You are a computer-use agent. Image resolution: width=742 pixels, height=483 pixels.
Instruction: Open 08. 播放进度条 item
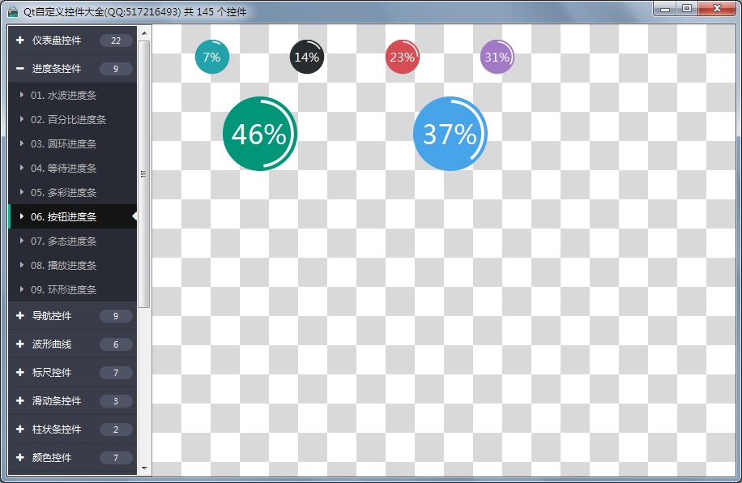coord(72,265)
